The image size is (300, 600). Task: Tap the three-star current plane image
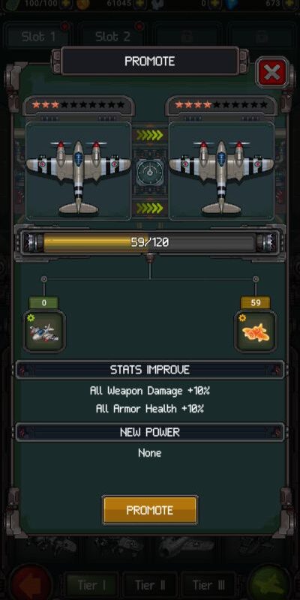click(79, 171)
